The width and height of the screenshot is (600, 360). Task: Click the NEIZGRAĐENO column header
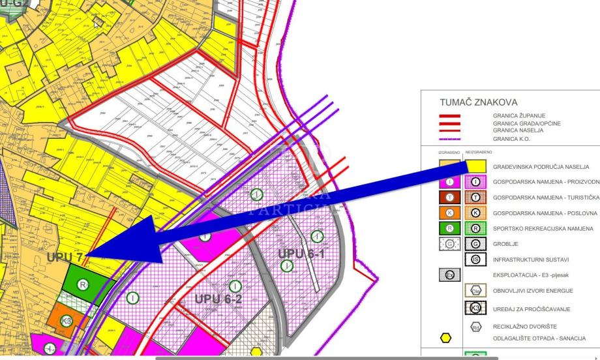pos(479,152)
